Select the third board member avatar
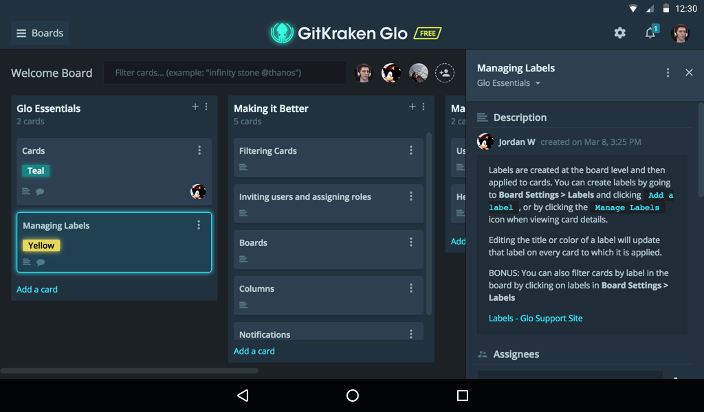This screenshot has height=412, width=704. pyautogui.click(x=419, y=73)
